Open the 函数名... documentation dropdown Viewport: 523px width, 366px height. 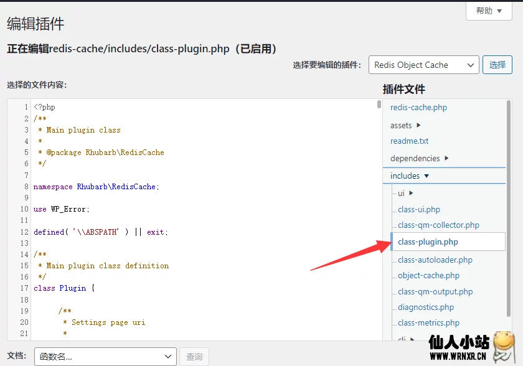[x=105, y=357]
